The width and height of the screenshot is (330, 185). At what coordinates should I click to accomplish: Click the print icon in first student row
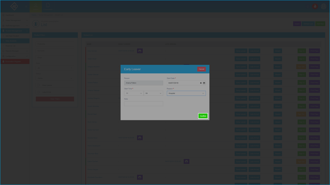coord(140,51)
